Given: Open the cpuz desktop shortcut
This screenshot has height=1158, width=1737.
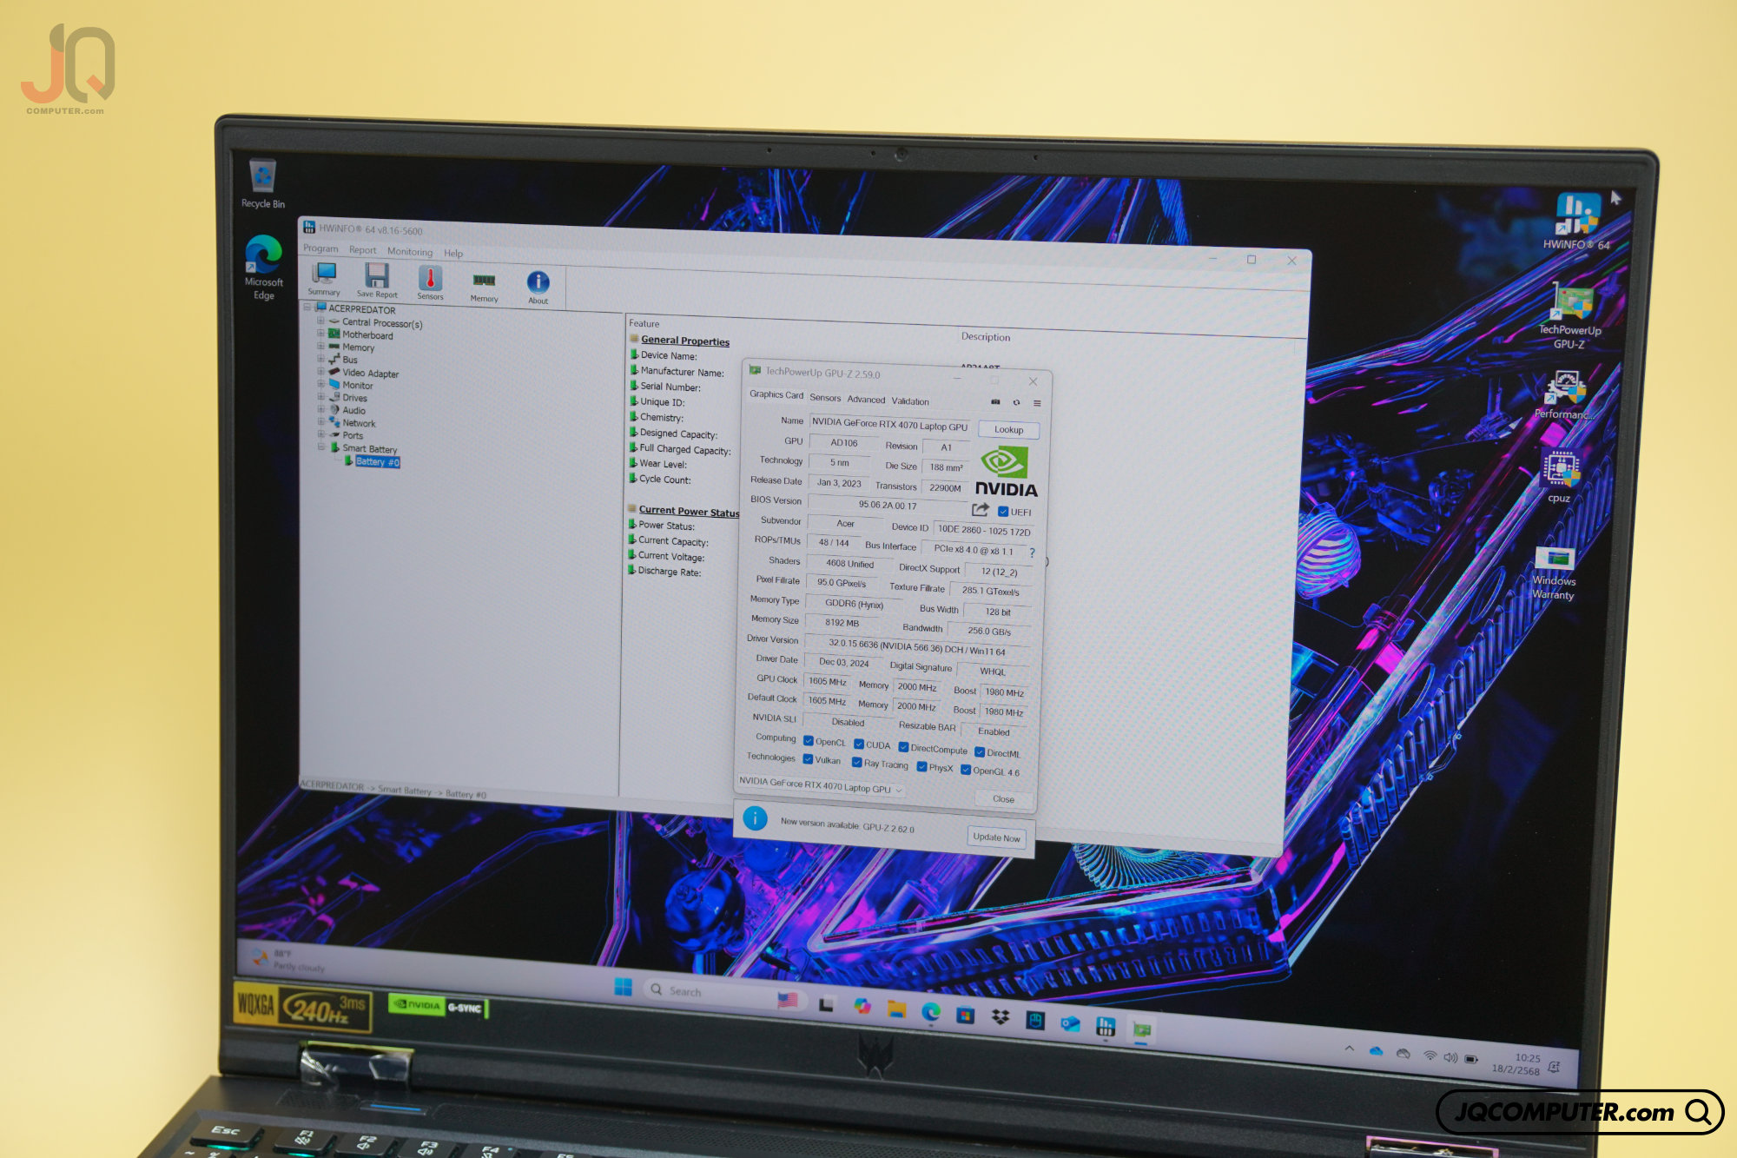Looking at the screenshot, I should [1560, 477].
